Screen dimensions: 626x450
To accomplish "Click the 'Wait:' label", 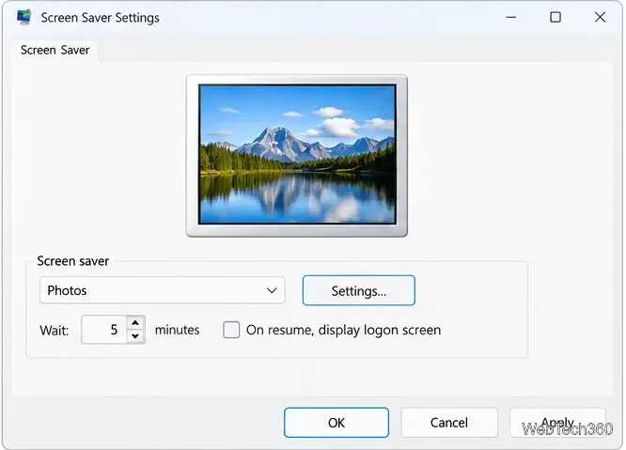I will point(55,331).
